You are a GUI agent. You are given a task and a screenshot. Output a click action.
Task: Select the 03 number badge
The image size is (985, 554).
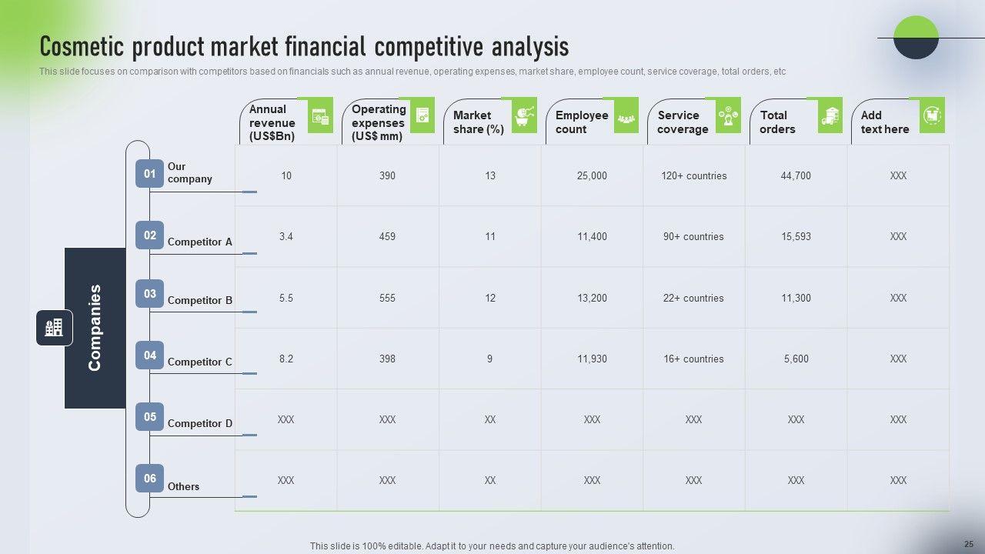tap(150, 294)
